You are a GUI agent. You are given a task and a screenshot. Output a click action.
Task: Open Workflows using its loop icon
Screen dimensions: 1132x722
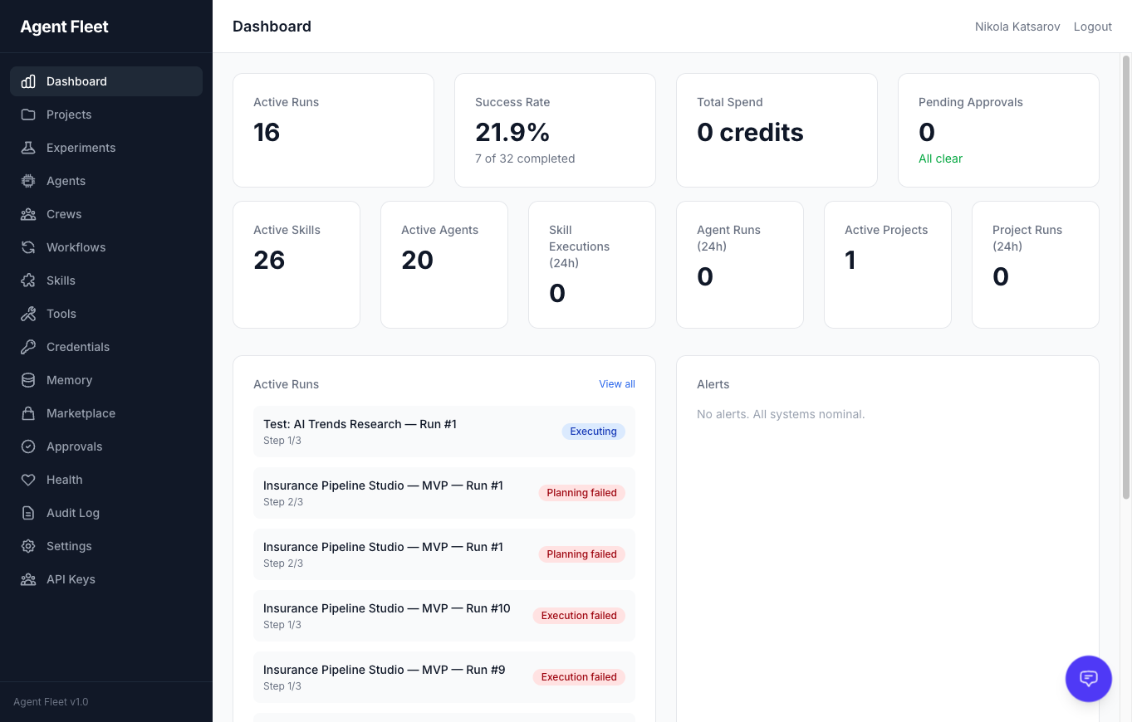[28, 247]
